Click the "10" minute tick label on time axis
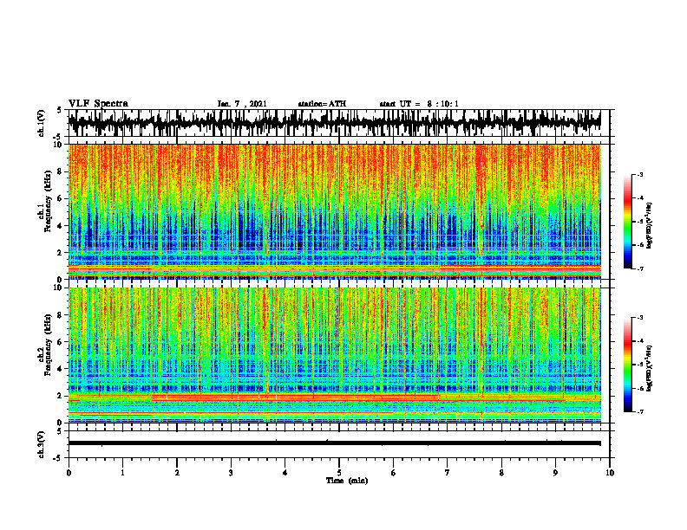 point(610,473)
